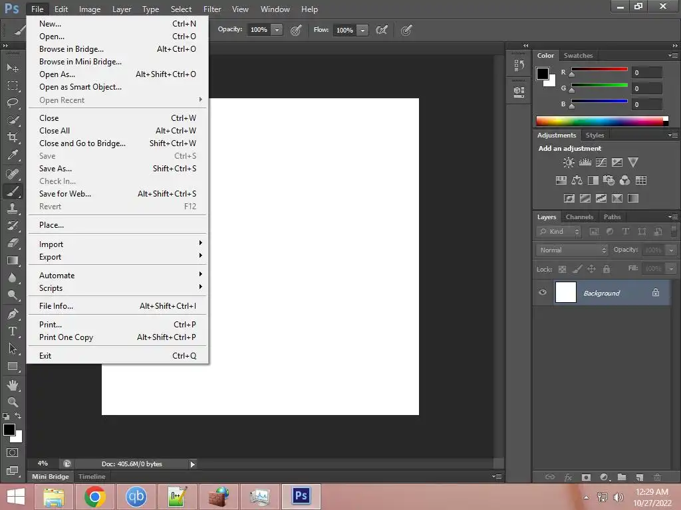This screenshot has height=510, width=681.
Task: Select the Zoom tool in toolbox
Action: pyautogui.click(x=12, y=402)
